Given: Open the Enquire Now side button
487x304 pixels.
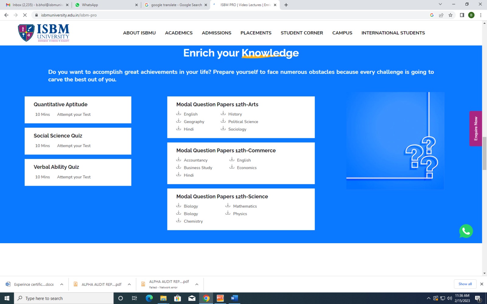Looking at the screenshot, I should [x=476, y=129].
